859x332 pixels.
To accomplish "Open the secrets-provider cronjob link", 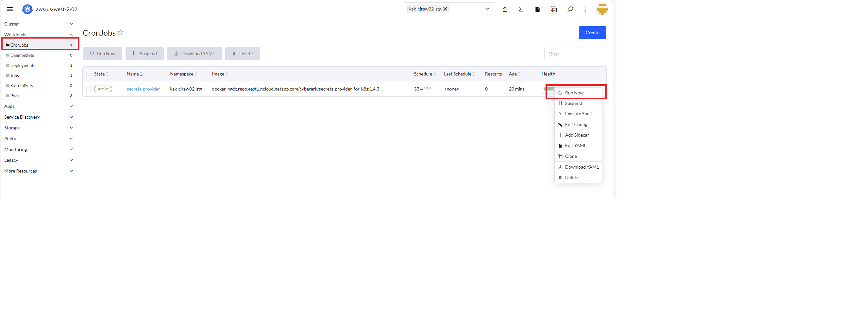I will pos(143,89).
